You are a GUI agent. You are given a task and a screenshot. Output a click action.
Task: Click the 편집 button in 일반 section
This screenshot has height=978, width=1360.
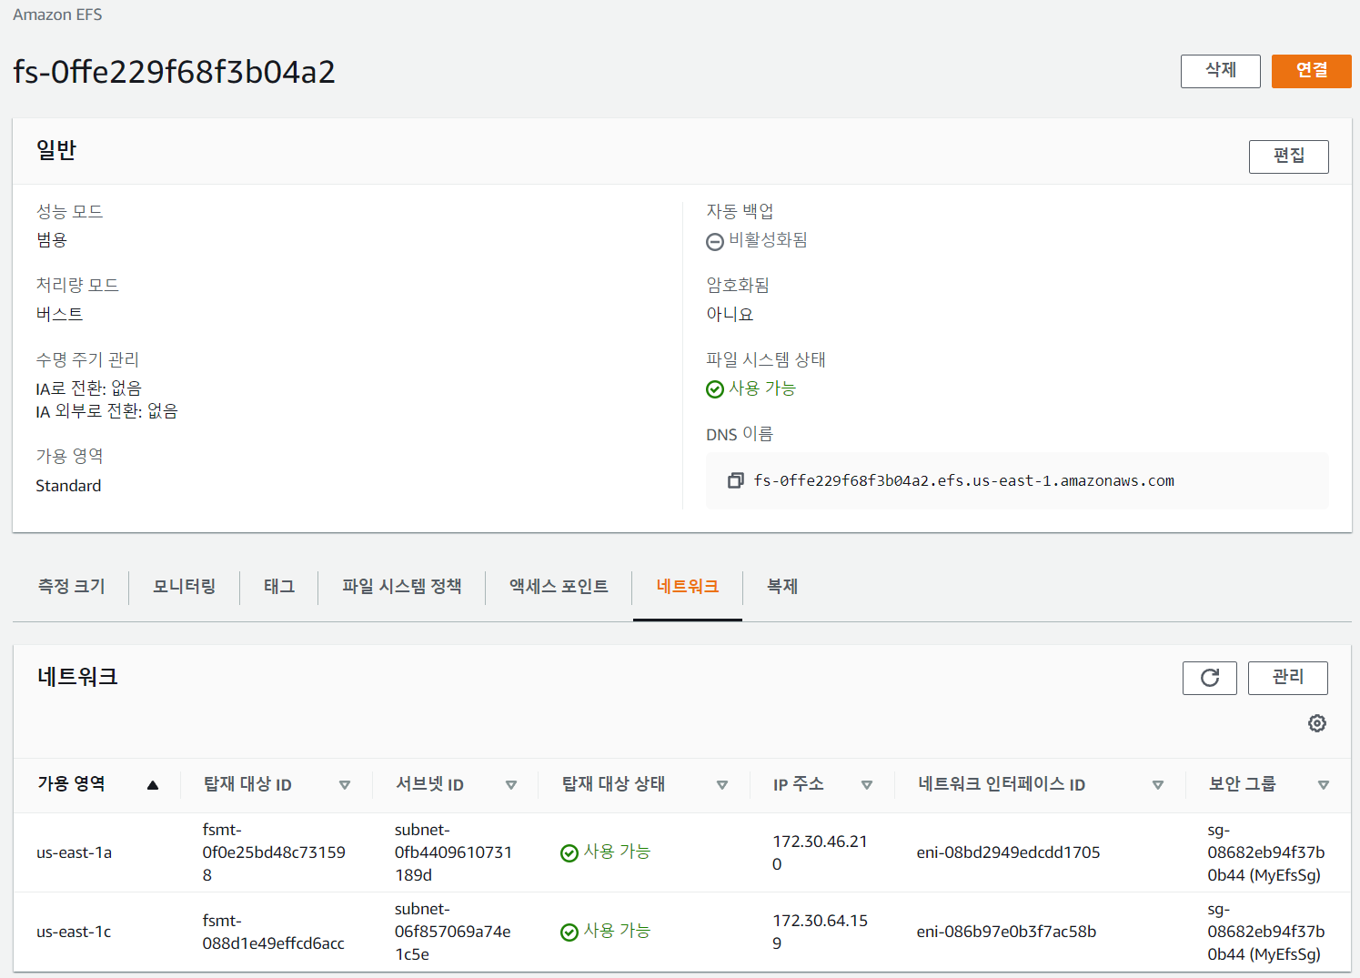pyautogui.click(x=1288, y=156)
